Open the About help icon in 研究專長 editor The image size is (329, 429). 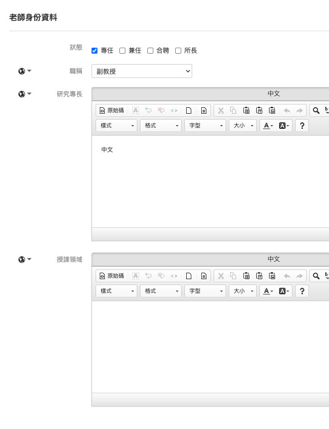pyautogui.click(x=302, y=126)
